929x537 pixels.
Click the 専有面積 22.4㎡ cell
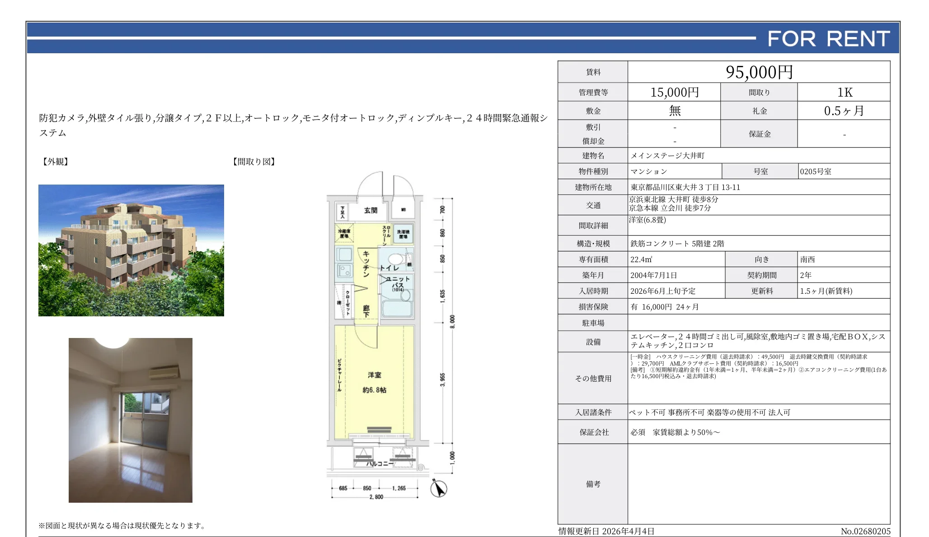[643, 259]
